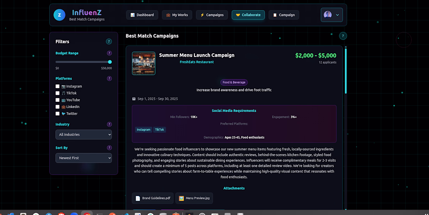Open the My Works tab
The image size is (429, 215).
(177, 15)
